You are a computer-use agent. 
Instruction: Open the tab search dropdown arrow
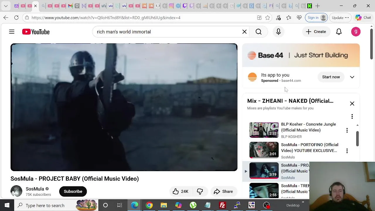pyautogui.click(x=6, y=6)
